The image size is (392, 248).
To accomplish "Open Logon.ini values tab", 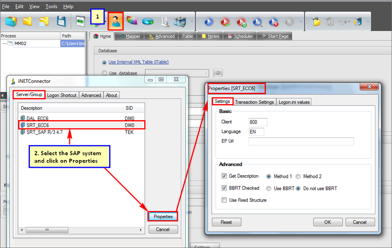I will pos(294,102).
